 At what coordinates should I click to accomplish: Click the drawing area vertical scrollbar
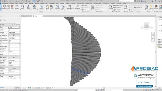point(155,52)
